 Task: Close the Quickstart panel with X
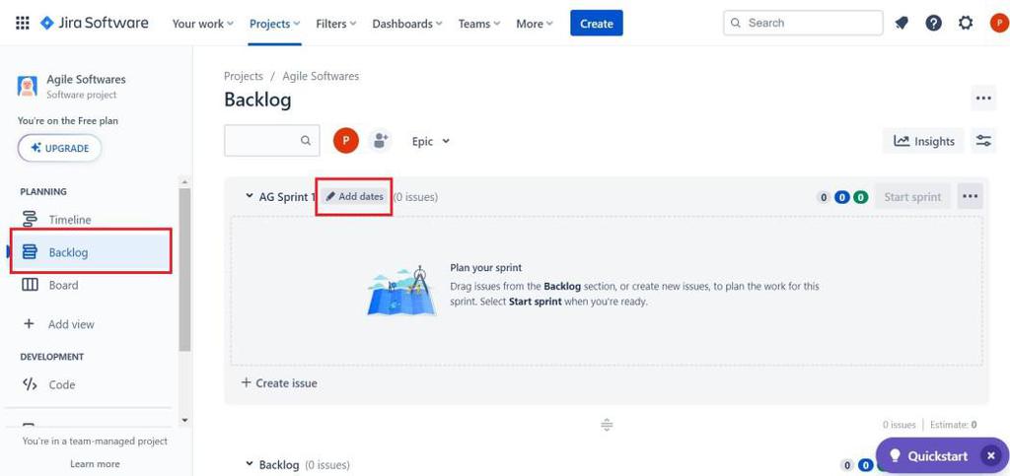(990, 456)
